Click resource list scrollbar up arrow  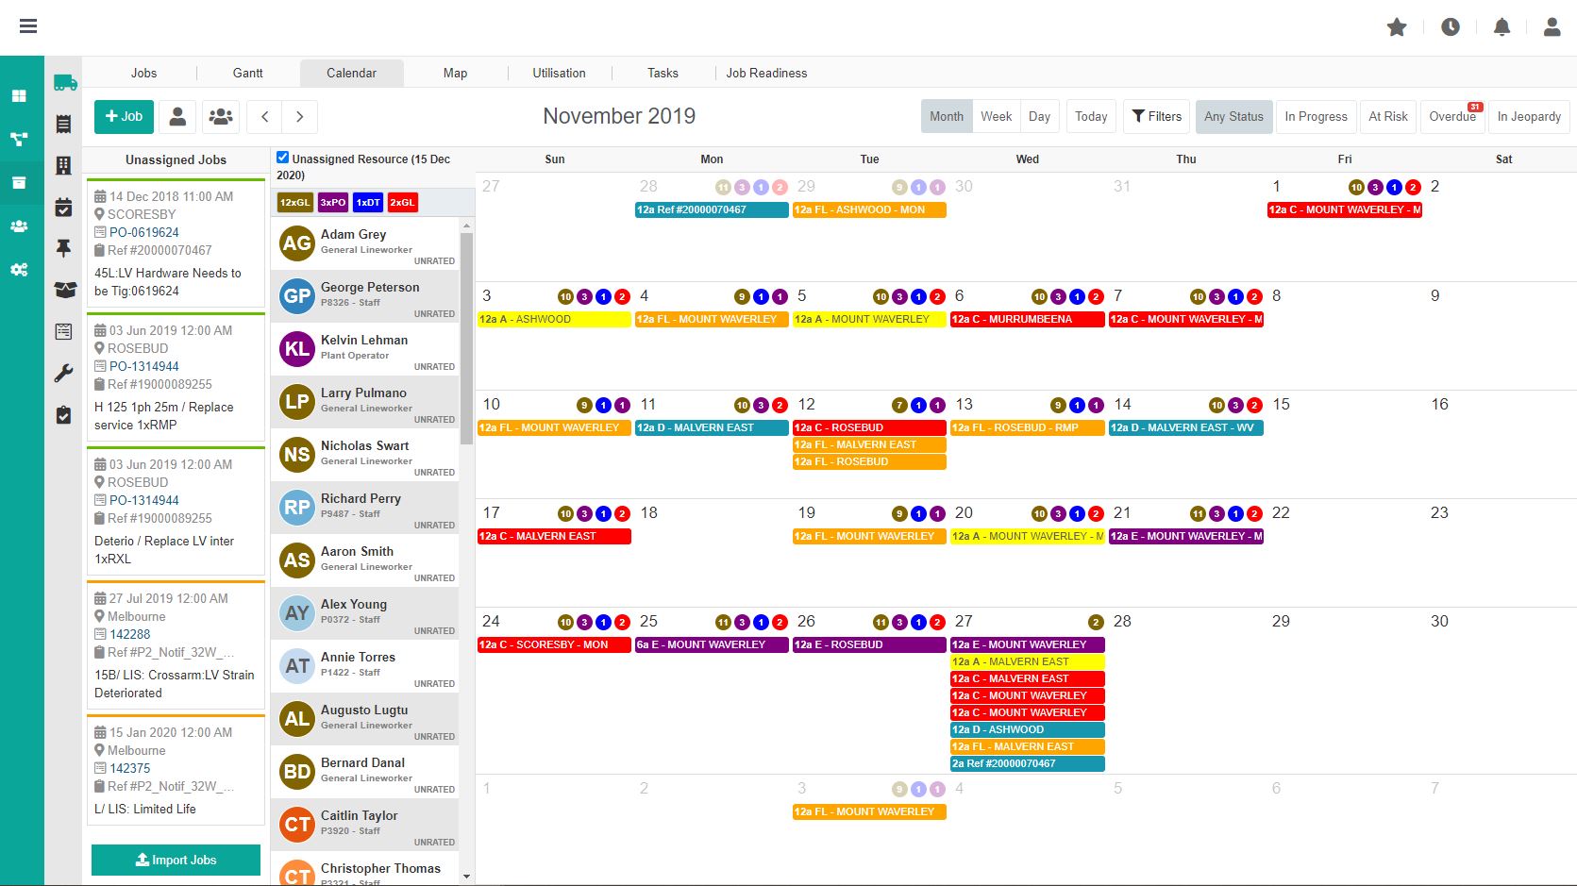(466, 226)
